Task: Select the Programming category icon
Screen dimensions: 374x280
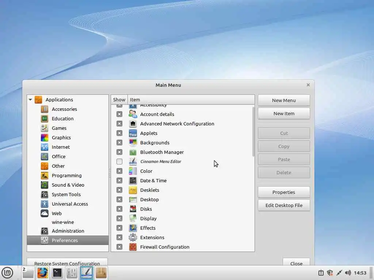Action: pos(44,175)
